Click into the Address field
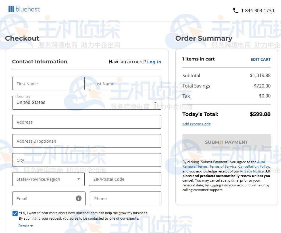 (x=87, y=122)
